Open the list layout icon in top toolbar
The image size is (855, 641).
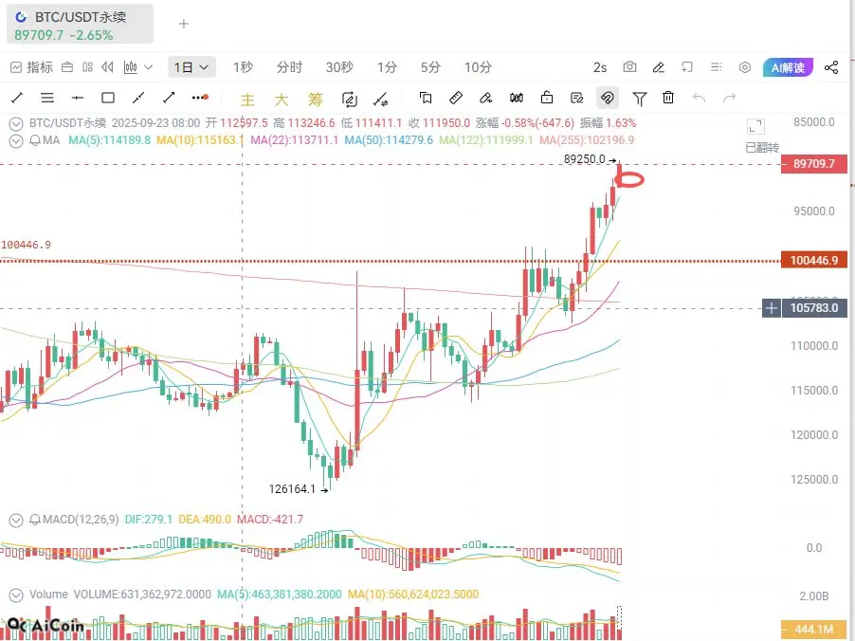point(716,67)
